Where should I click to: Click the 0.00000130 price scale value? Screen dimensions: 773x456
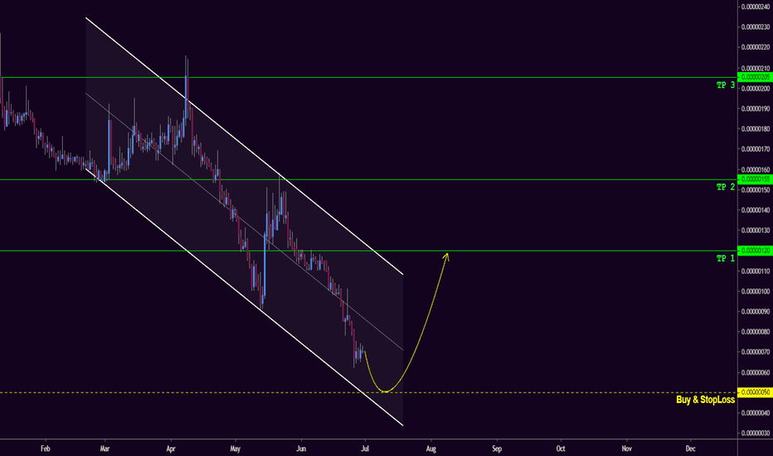(x=756, y=230)
